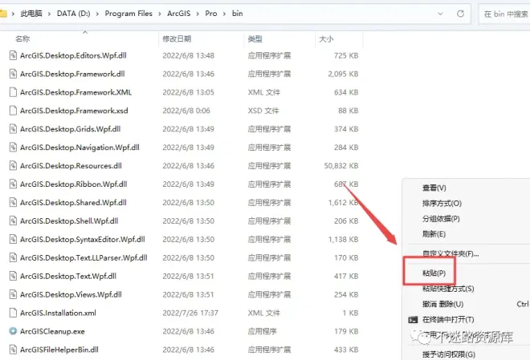
Task: Sort files by the 类型 column header
Action: [x=255, y=38]
